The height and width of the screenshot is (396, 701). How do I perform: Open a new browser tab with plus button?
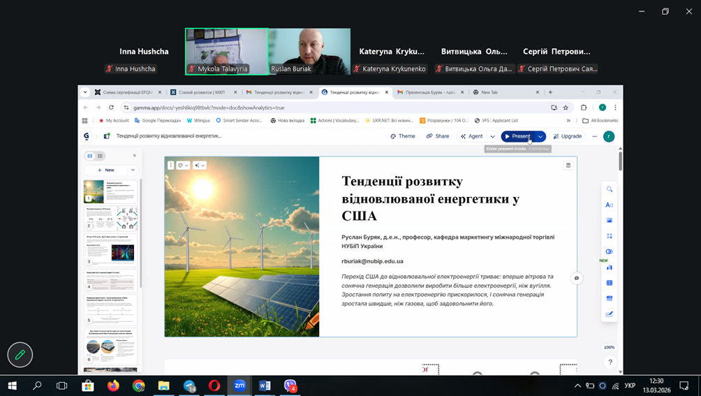click(550, 92)
